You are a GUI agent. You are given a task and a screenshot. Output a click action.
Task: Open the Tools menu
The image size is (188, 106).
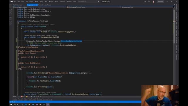tap(56, 2)
